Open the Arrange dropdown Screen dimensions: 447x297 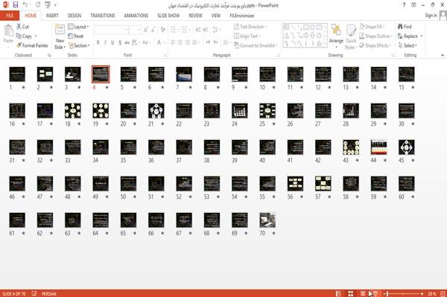[337, 35]
